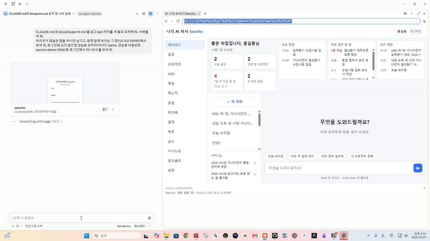
Task: Toggle the 엑스트라 switch
Action: coord(149,226)
